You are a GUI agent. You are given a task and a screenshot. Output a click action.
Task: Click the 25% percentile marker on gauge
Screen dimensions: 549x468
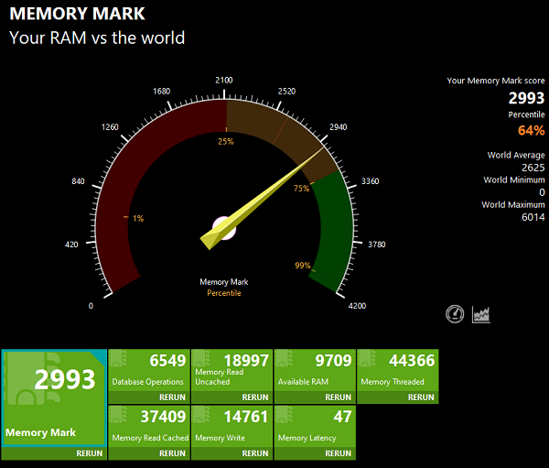(x=226, y=141)
